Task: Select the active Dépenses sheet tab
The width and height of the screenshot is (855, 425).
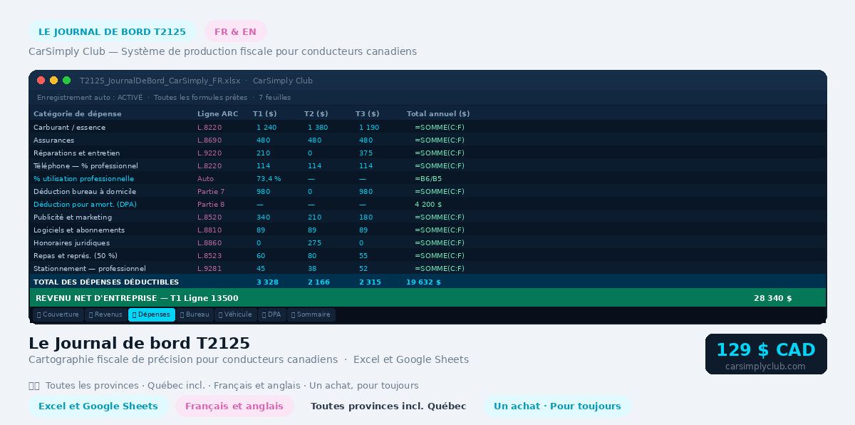Action: coord(152,314)
